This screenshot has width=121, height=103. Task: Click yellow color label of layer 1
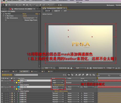(x=19, y=81)
